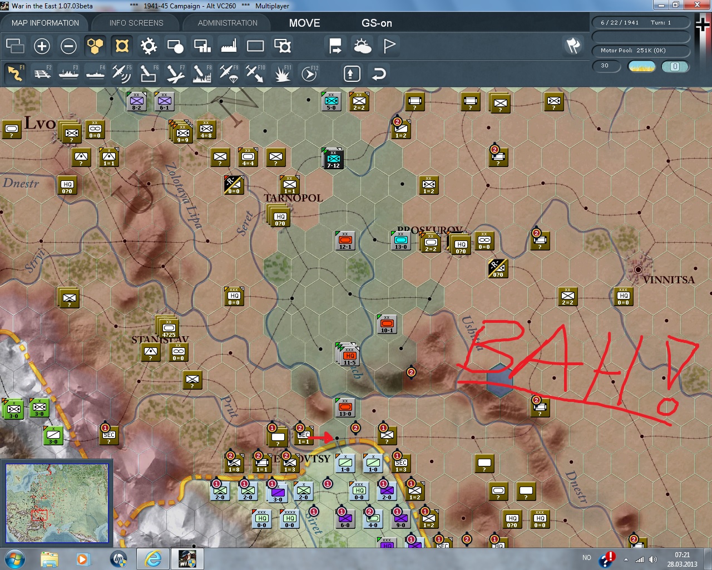Open Windows Start menu
The image size is (712, 570).
(x=14, y=559)
